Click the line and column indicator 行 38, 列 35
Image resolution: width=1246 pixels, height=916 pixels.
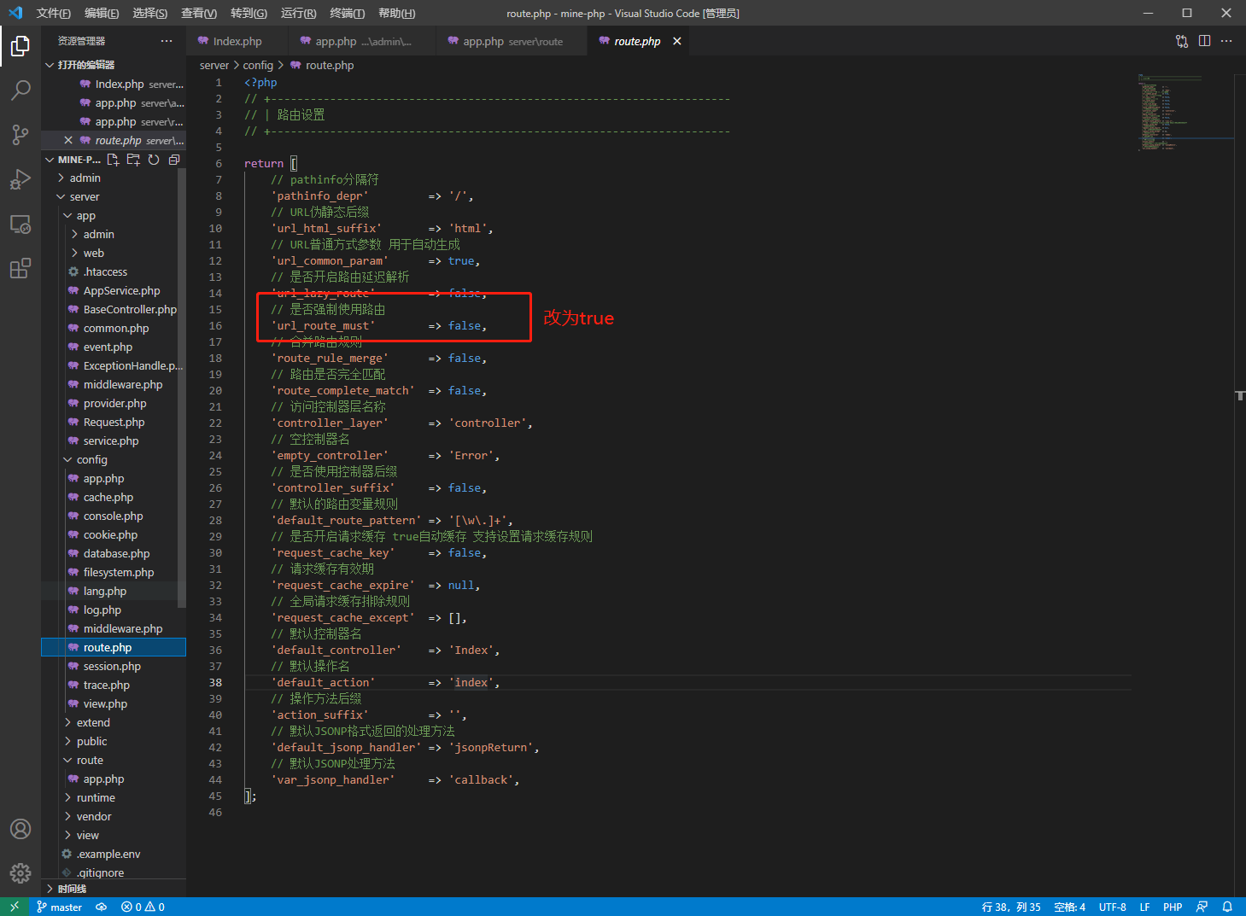[x=1011, y=907]
